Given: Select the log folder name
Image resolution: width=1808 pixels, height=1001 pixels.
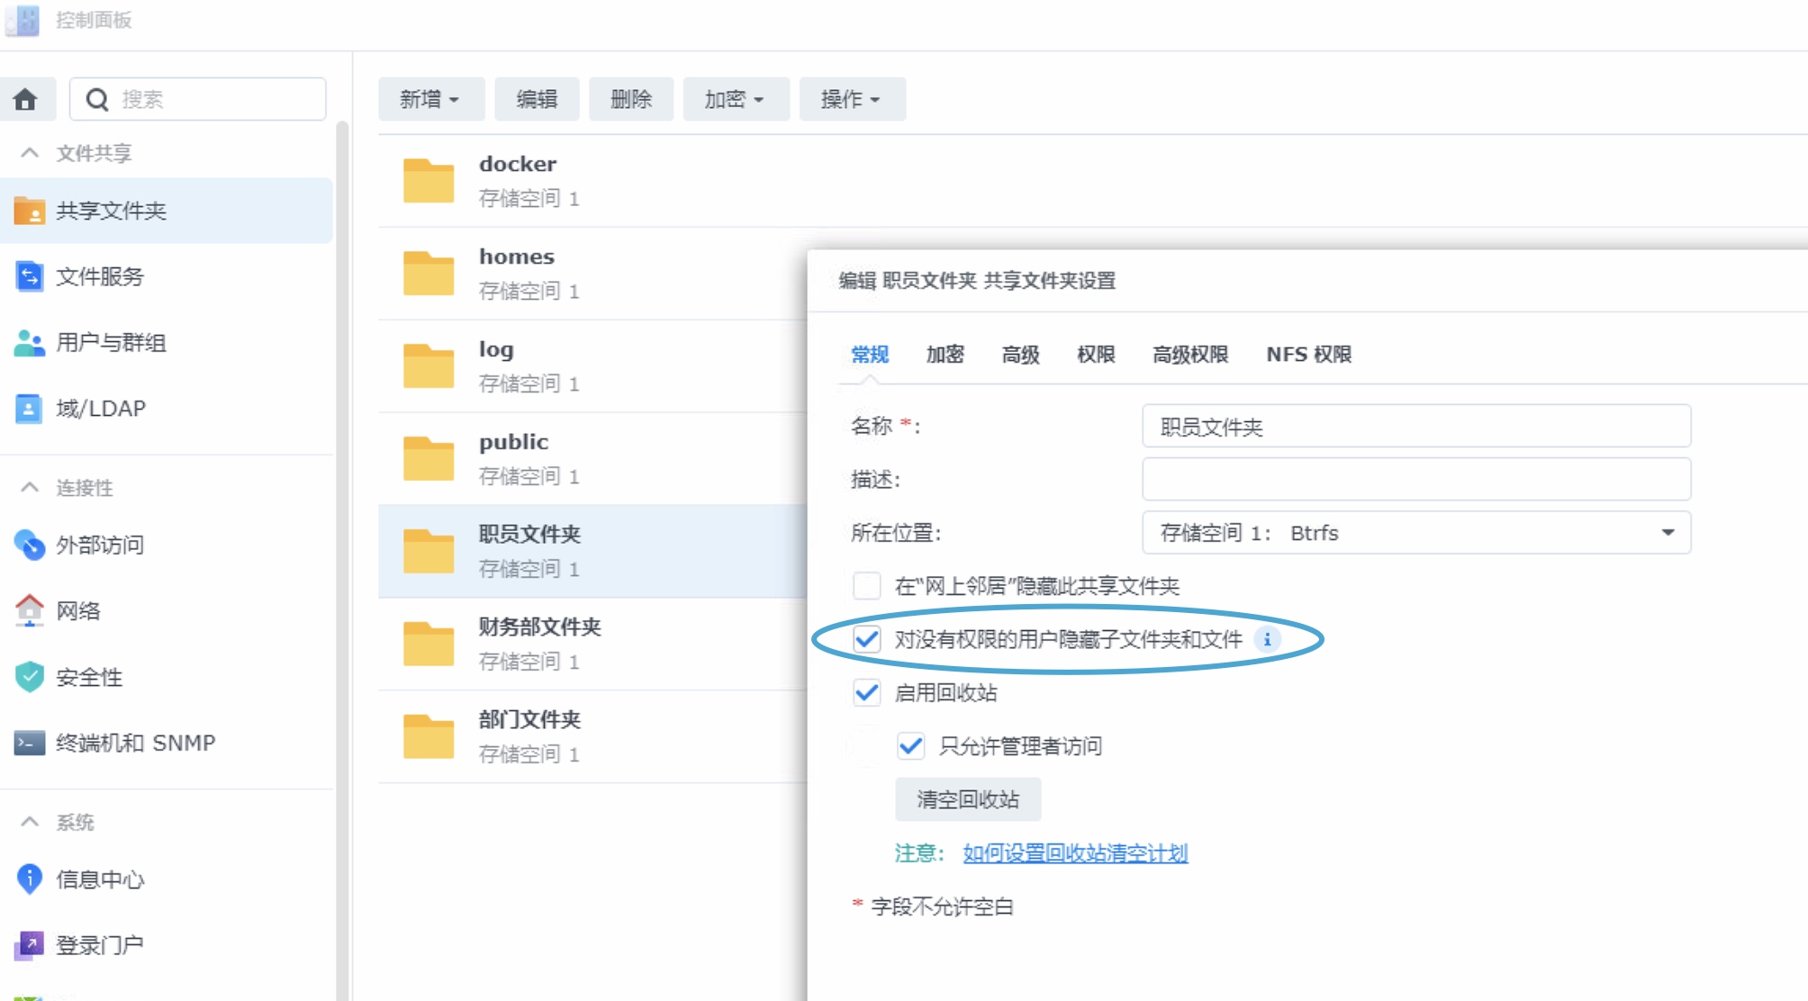Looking at the screenshot, I should pyautogui.click(x=496, y=349).
